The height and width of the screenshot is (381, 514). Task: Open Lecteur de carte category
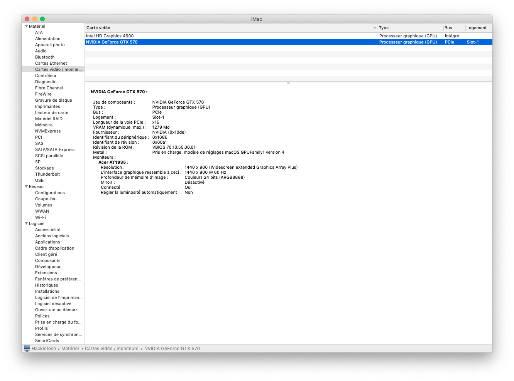(x=52, y=112)
